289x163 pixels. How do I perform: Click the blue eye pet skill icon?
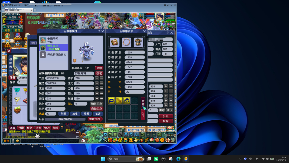pos(126,101)
